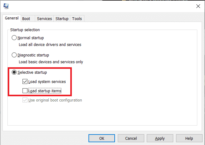Click the 'Load all device drivers and services' description
Screen dimensions: 205x145
tap(50, 45)
